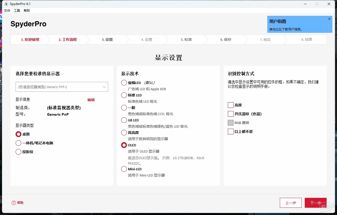Choose 高亮度 display technology
Image resolution: width=337 pixels, height=215 pixels.
pos(124,133)
